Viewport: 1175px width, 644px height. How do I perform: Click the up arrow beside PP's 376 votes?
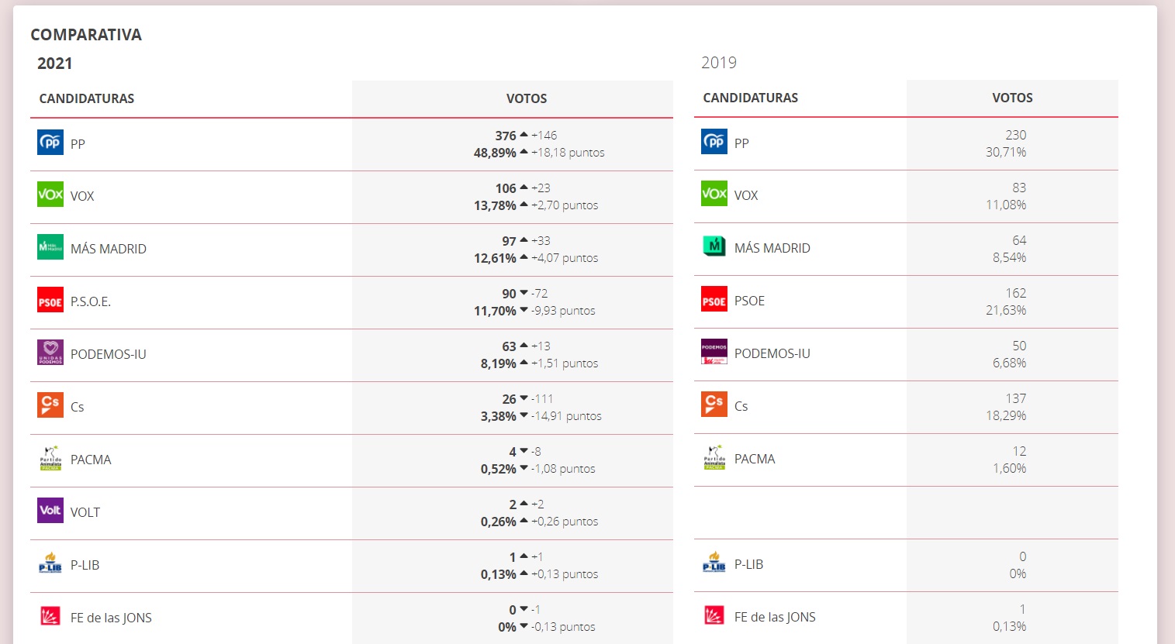524,135
